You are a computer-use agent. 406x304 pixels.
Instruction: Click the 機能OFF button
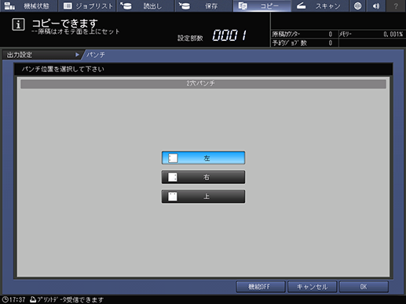[261, 287]
